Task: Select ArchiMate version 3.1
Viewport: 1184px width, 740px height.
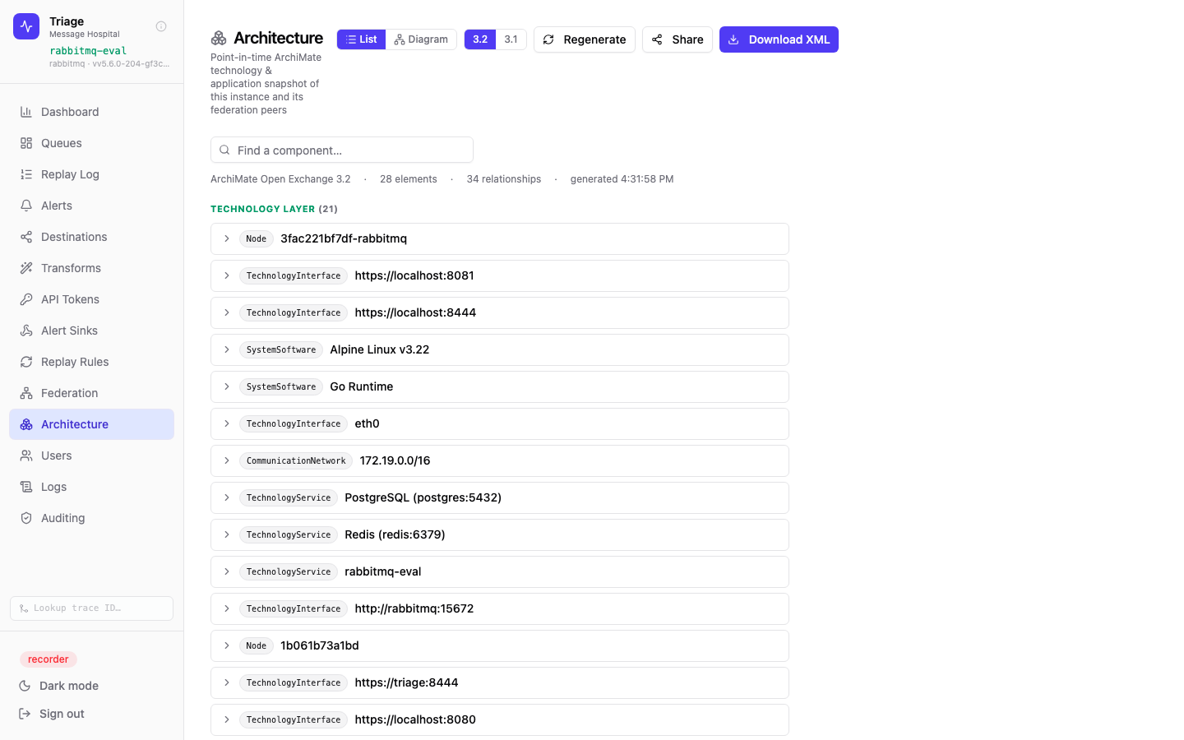Action: coord(511,39)
